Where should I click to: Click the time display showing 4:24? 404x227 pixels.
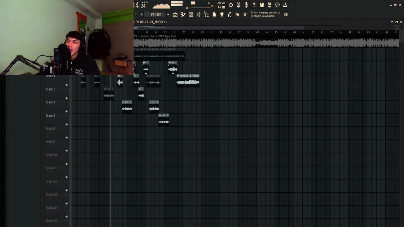tap(139, 5)
